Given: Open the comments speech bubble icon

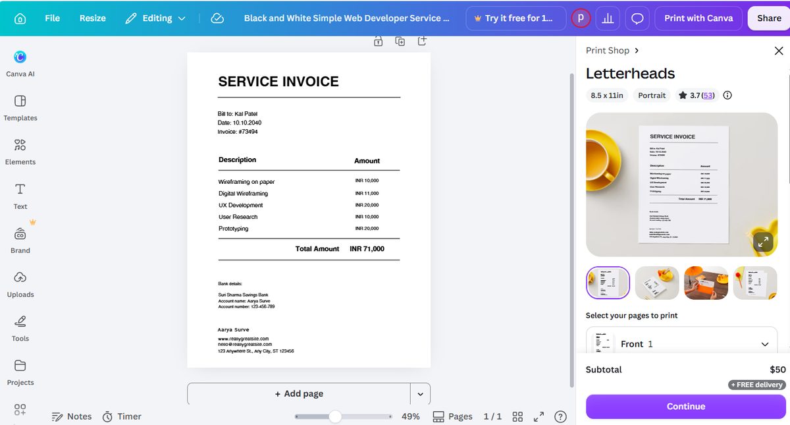Looking at the screenshot, I should point(637,18).
